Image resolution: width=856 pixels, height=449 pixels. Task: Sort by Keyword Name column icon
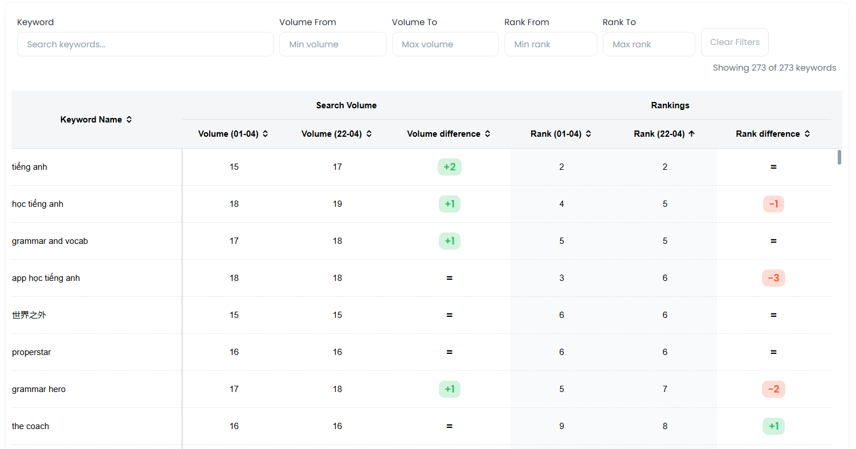coord(129,120)
